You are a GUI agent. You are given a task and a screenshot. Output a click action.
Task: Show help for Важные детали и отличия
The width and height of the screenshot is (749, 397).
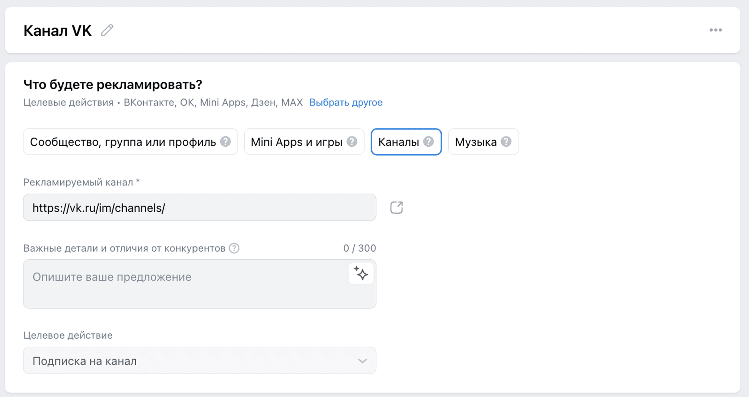(x=234, y=248)
